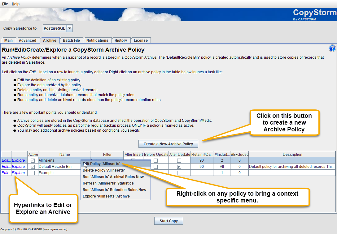Open the PostgreSQL database dropdown arrow

(x=70, y=28)
